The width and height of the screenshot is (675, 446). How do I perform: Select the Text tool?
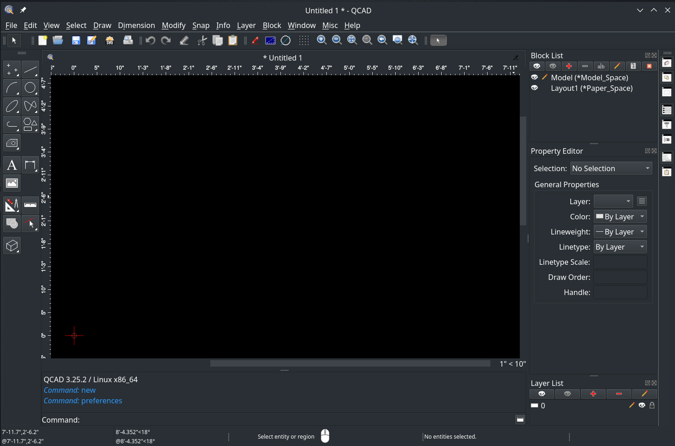(x=12, y=165)
